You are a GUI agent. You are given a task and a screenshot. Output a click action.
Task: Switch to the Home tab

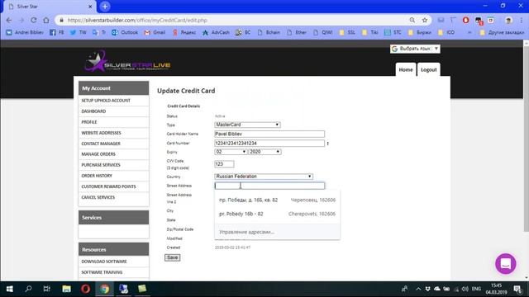tap(406, 69)
